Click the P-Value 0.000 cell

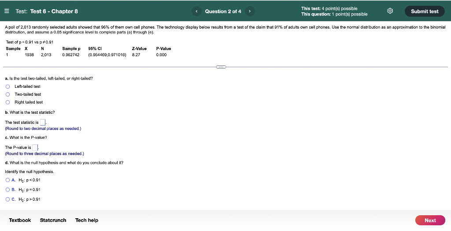click(161, 54)
